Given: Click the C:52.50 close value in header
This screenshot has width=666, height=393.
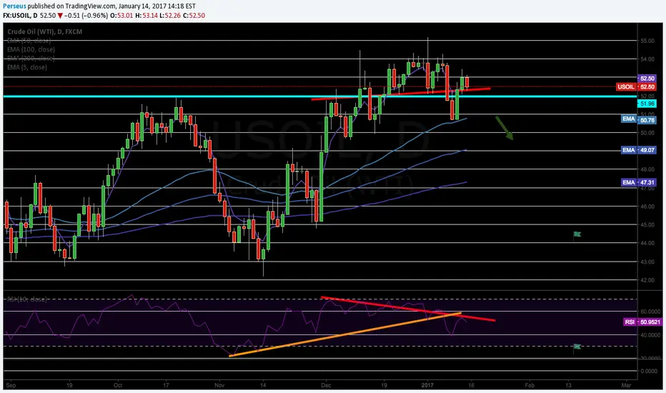Looking at the screenshot, I should [x=194, y=15].
